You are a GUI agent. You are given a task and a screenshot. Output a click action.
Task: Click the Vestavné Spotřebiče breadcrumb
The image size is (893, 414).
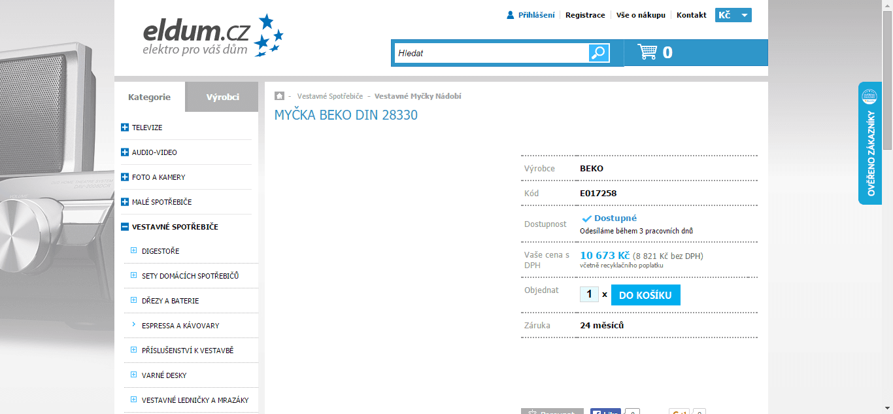(x=330, y=96)
